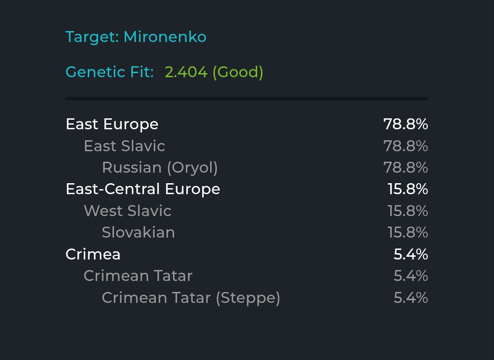Select the Russian (Oryol) population
Viewport: 494px width, 360px height.
[x=160, y=168]
